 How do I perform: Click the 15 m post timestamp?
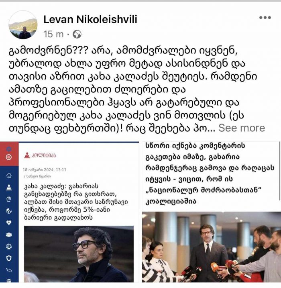pos(53,35)
